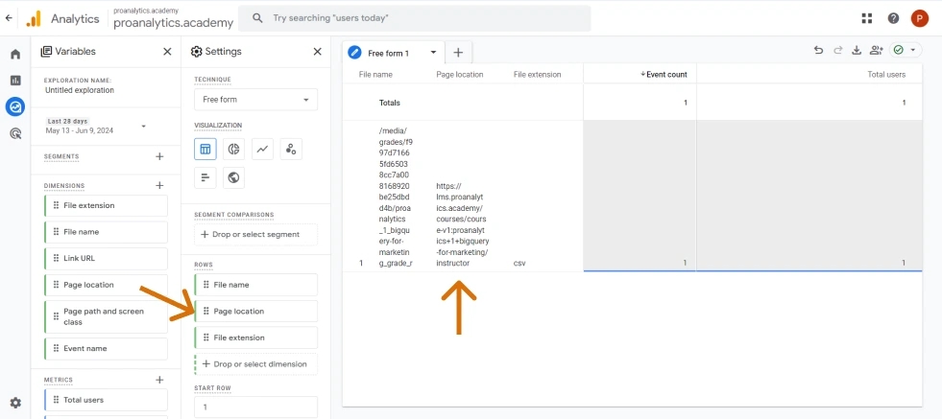942x419 pixels.
Task: Select the line chart visualization
Action: click(262, 149)
